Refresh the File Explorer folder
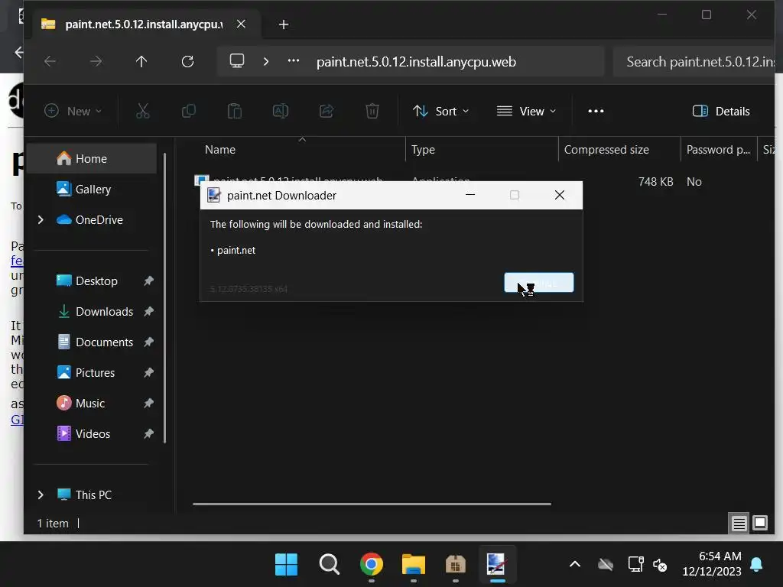This screenshot has width=783, height=587. click(x=187, y=61)
